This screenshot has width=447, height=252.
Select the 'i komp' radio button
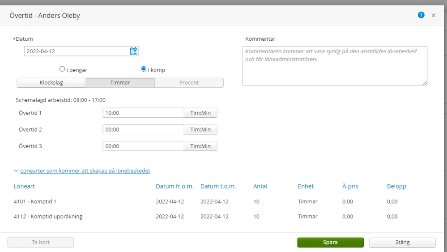click(x=144, y=69)
